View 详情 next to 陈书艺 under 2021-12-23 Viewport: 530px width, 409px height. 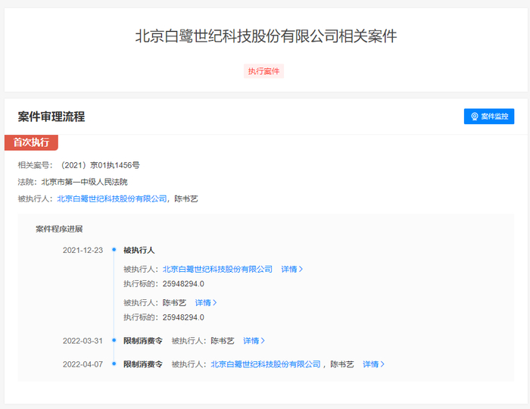(x=205, y=302)
